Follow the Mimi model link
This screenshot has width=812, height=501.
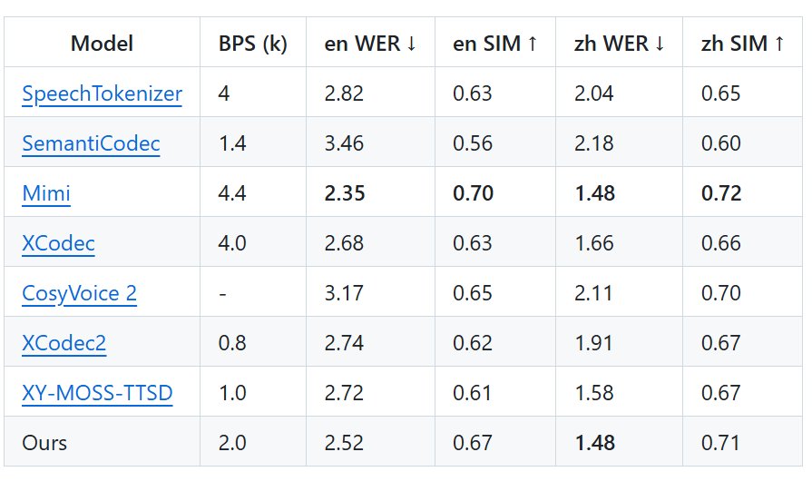[x=46, y=193]
